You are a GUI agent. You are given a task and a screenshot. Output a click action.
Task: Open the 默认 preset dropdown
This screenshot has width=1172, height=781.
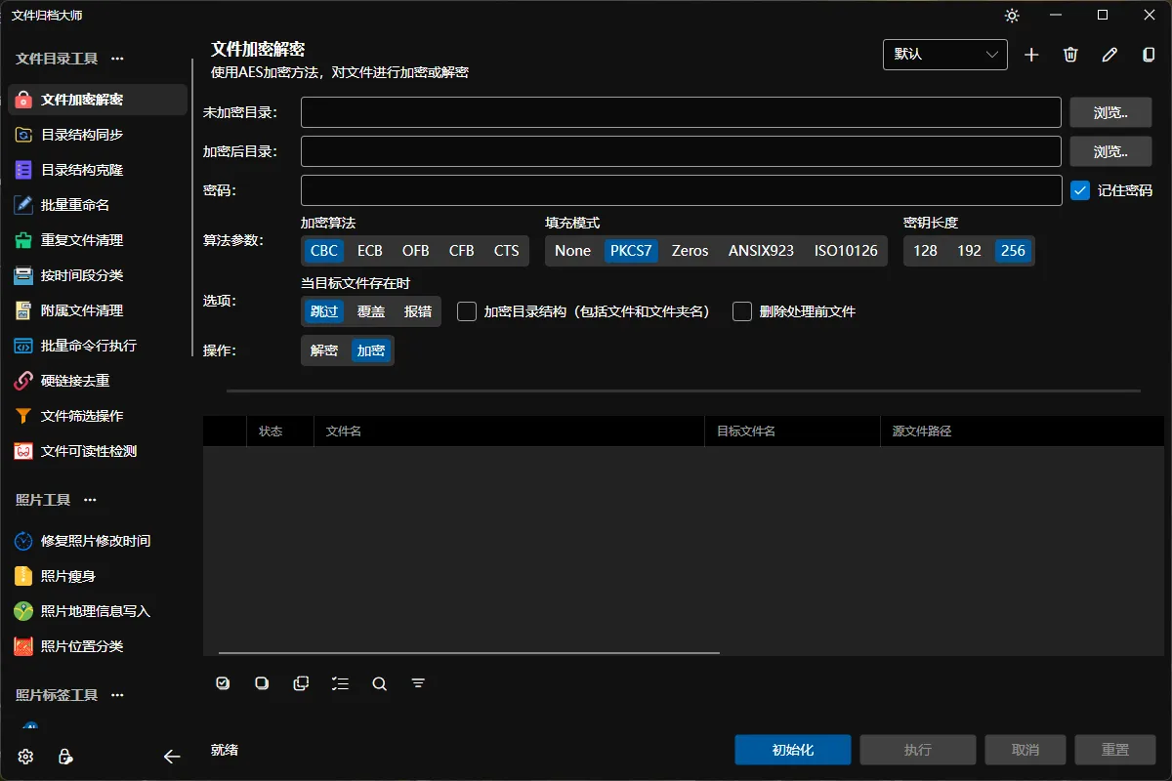click(944, 55)
